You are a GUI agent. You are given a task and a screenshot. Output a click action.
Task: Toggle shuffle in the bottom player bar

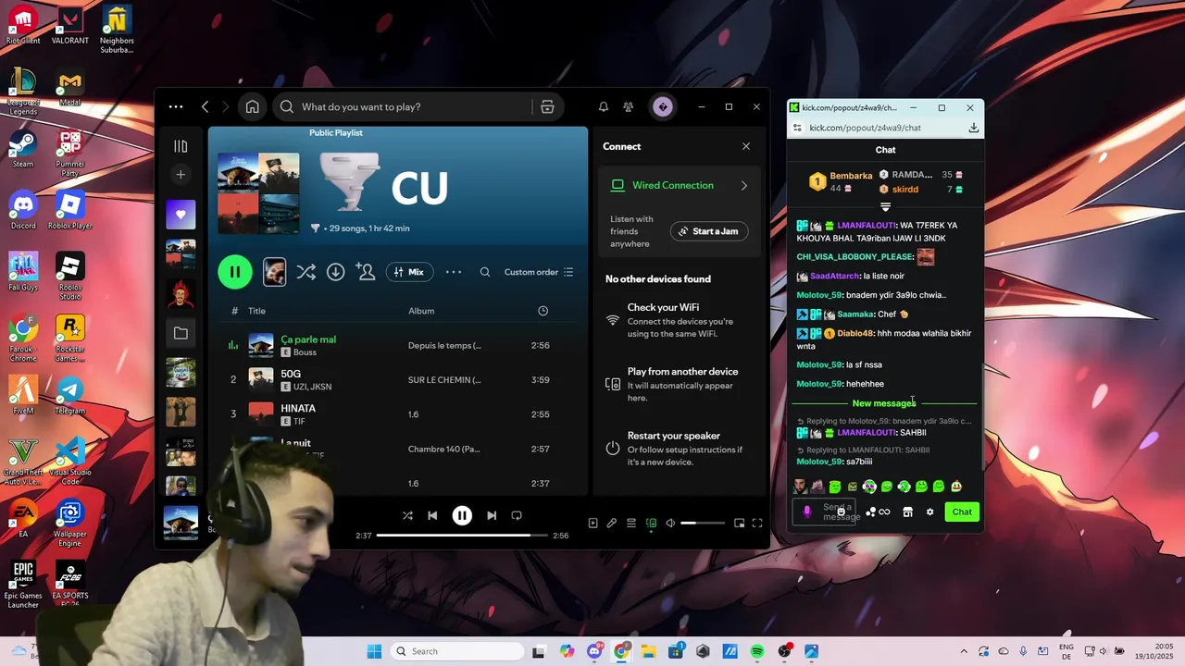(407, 515)
